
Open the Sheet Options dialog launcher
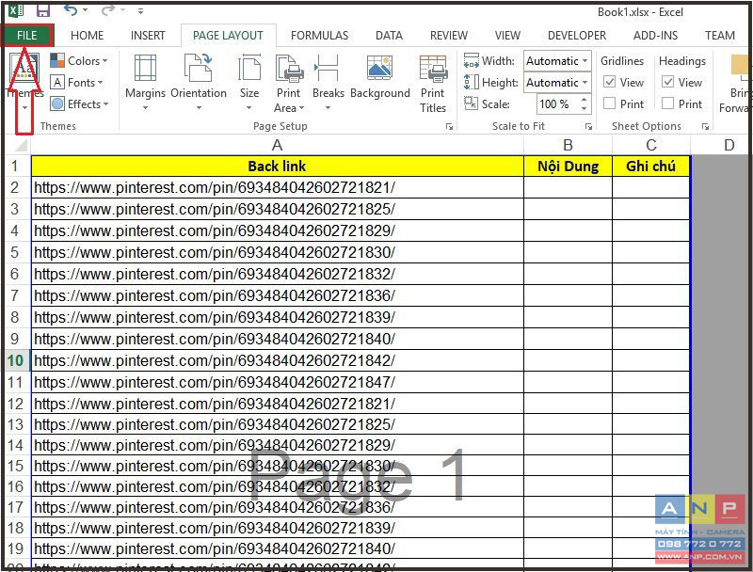pos(705,127)
